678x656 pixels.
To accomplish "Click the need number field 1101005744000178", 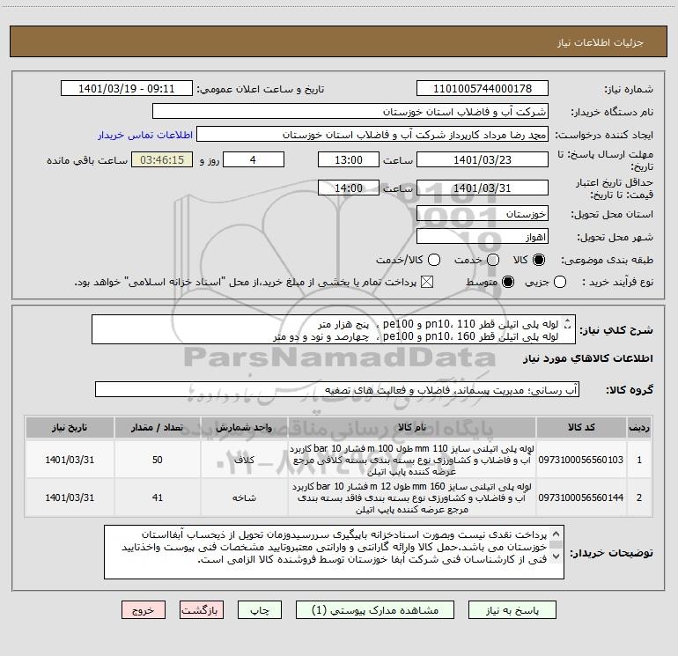I will coord(483,89).
